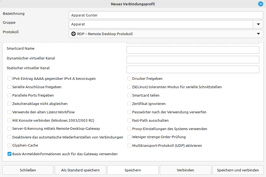Focus the Smartcard Name field
This screenshot has width=266, height=177.
coord(193,50)
